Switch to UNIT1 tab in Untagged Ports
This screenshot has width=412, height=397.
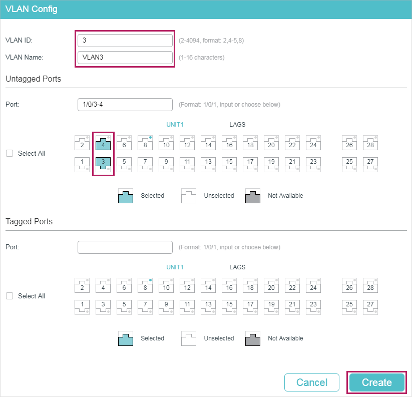[x=175, y=125]
